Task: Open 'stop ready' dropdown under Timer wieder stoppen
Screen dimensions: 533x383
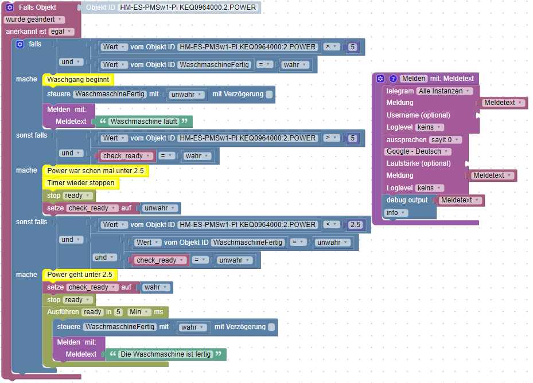Action: (x=77, y=196)
